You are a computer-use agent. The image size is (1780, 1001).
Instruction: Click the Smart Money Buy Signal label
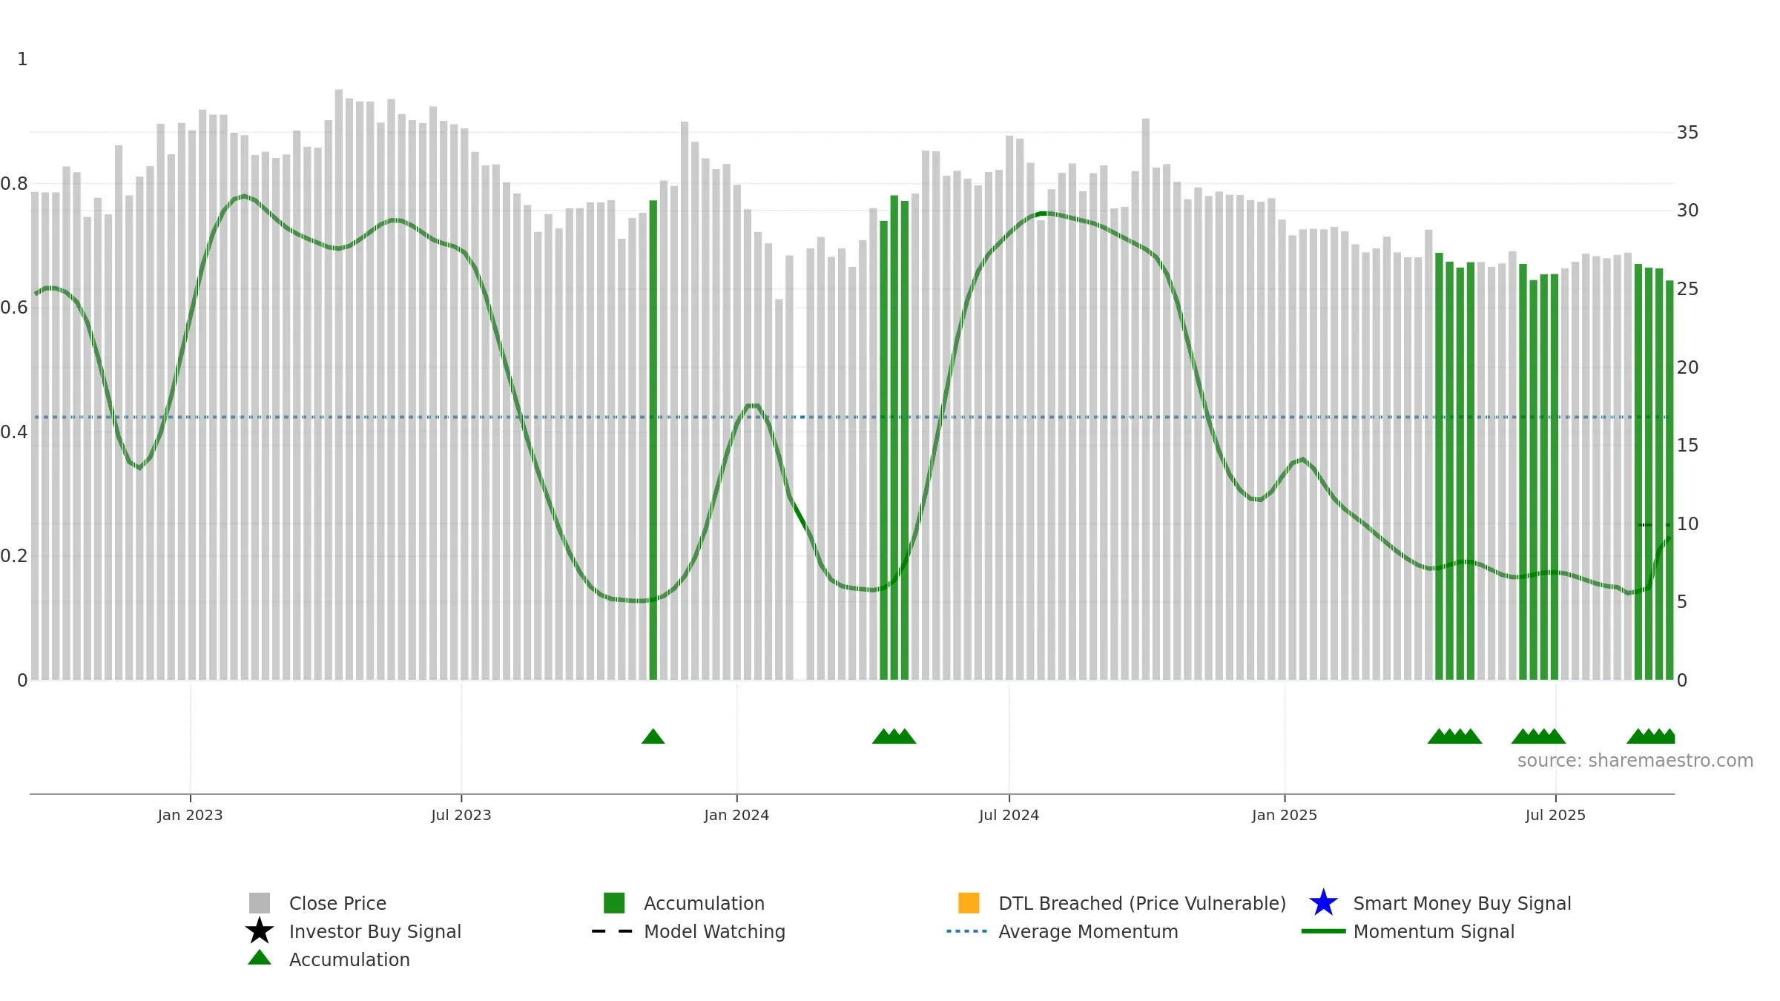[1462, 903]
